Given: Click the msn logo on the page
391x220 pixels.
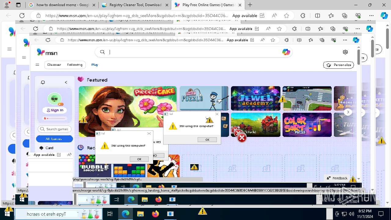Looking at the screenshot, I should (47, 53).
